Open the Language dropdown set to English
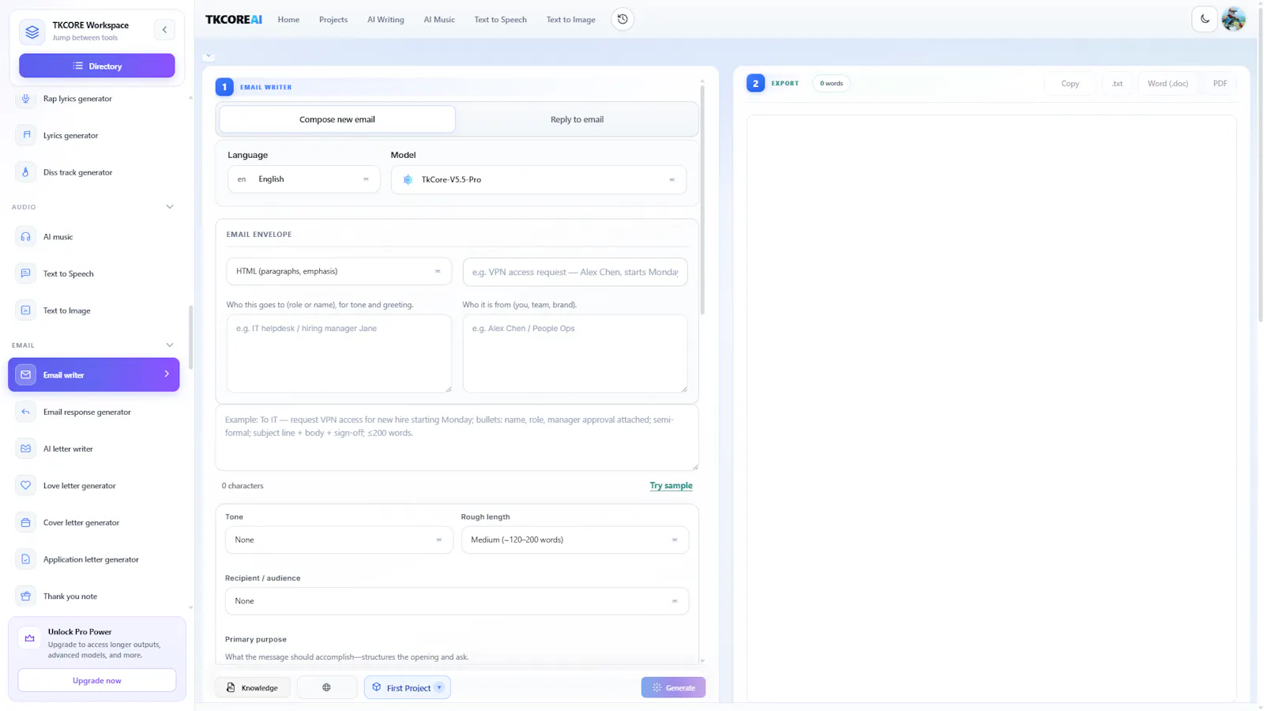Screen dimensions: 1264x711 pos(304,179)
